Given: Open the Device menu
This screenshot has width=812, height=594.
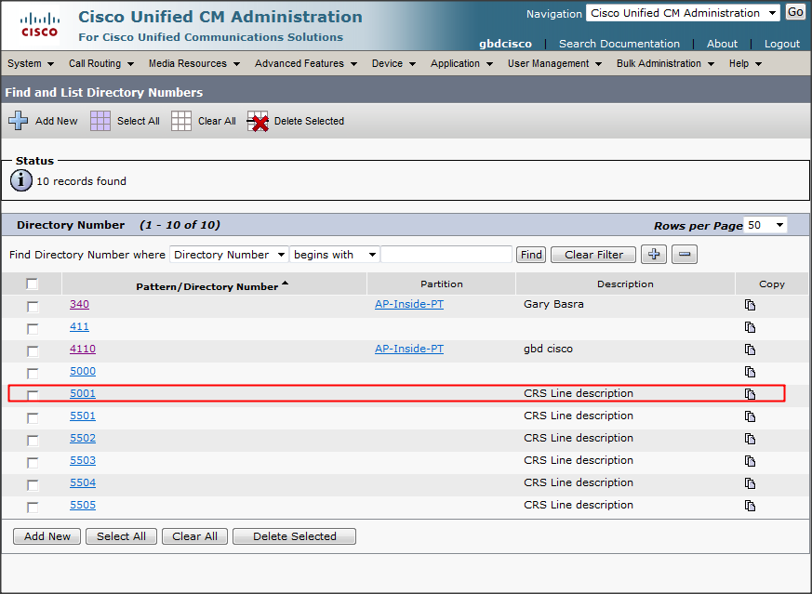Looking at the screenshot, I should tap(393, 63).
